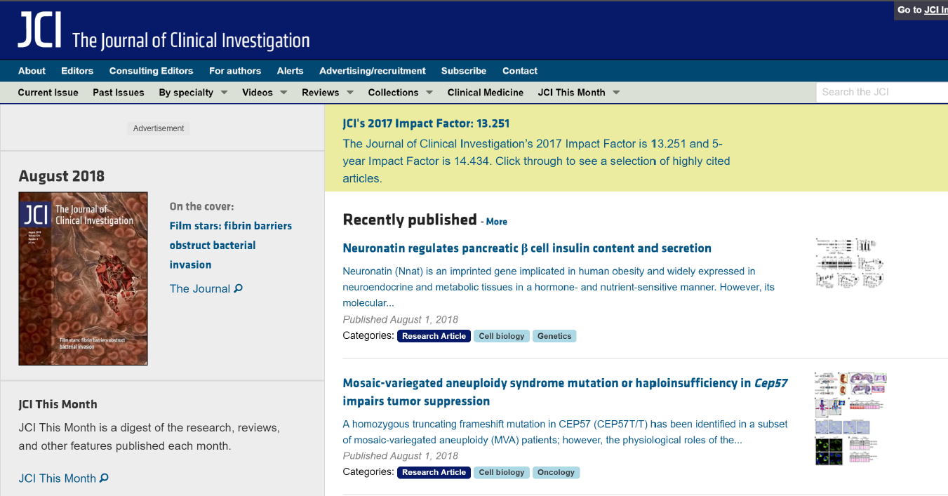Image resolution: width=948 pixels, height=496 pixels.
Task: Click the Neuronatin article figure thumbnail
Action: click(x=850, y=262)
